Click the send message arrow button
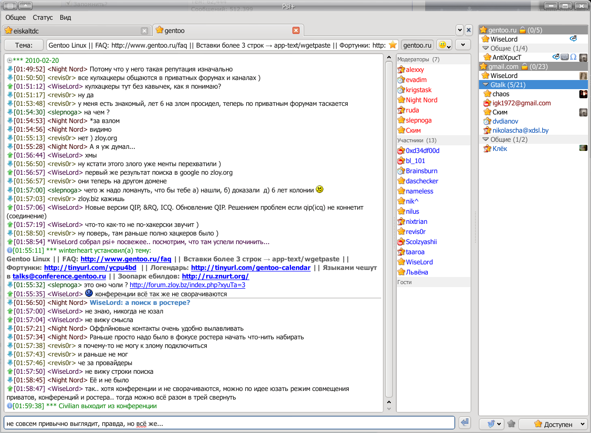This screenshot has width=591, height=433. 464,423
